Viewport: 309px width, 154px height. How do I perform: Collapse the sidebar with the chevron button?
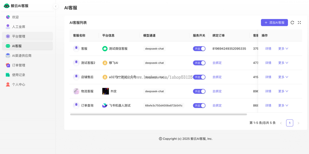[56, 6]
